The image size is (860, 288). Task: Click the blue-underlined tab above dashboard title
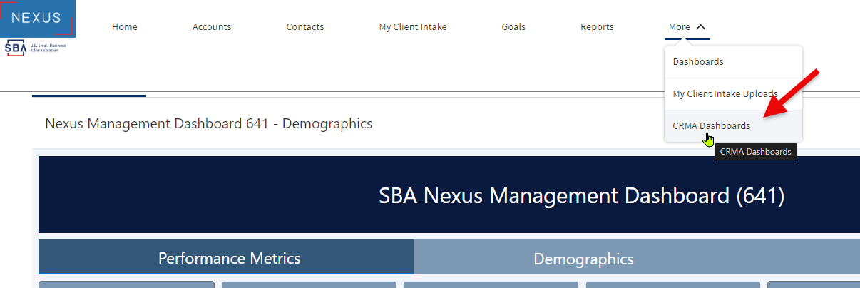pyautogui.click(x=89, y=95)
